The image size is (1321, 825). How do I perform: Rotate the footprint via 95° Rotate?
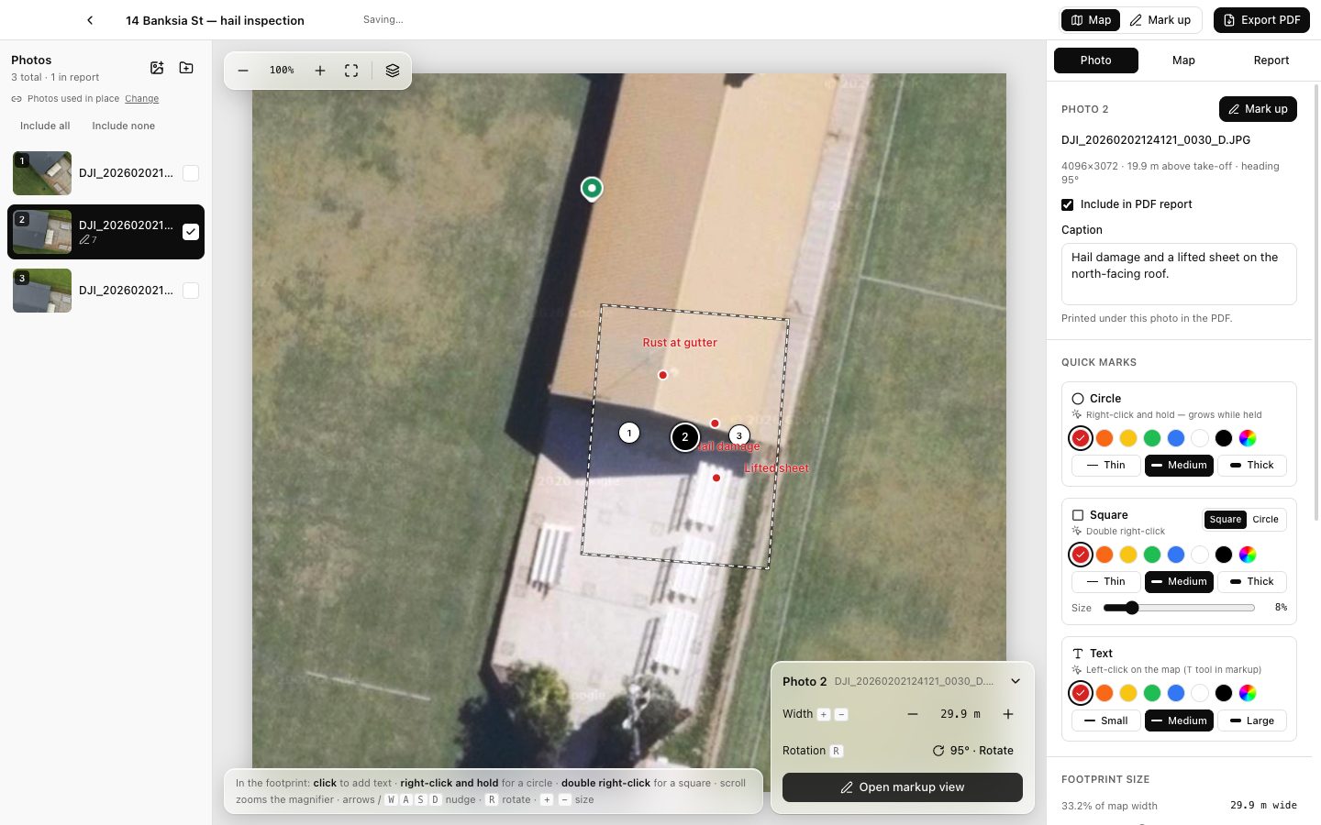point(973,751)
